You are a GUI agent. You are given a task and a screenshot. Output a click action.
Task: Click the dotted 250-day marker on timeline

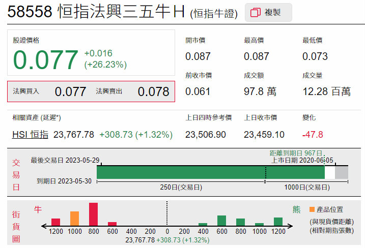coord(266,172)
